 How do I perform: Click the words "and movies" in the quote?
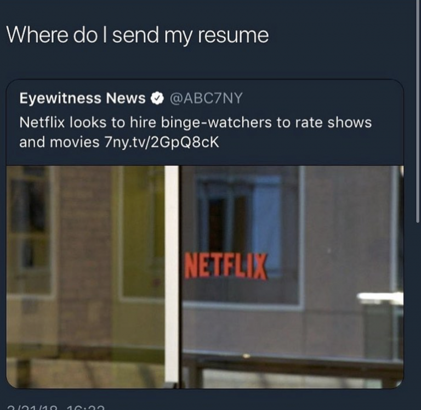59,142
